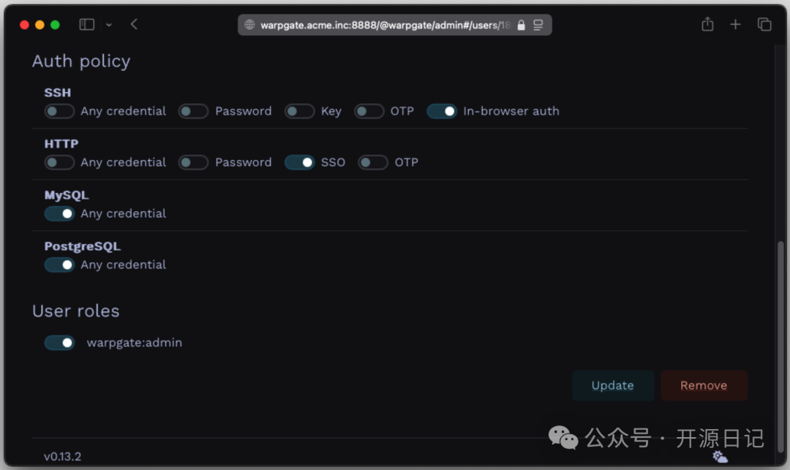
Task: Click the globe icon in address bar
Action: tap(249, 25)
